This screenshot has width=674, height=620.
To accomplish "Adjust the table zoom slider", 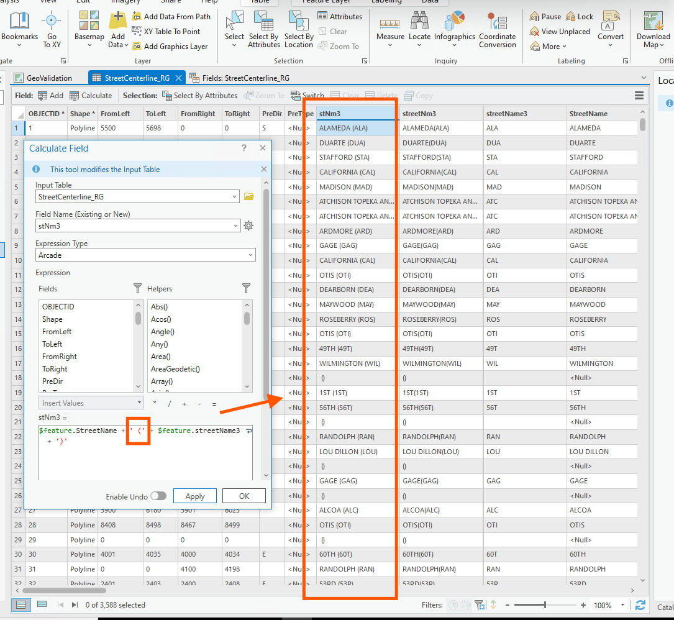I will pyautogui.click(x=545, y=605).
